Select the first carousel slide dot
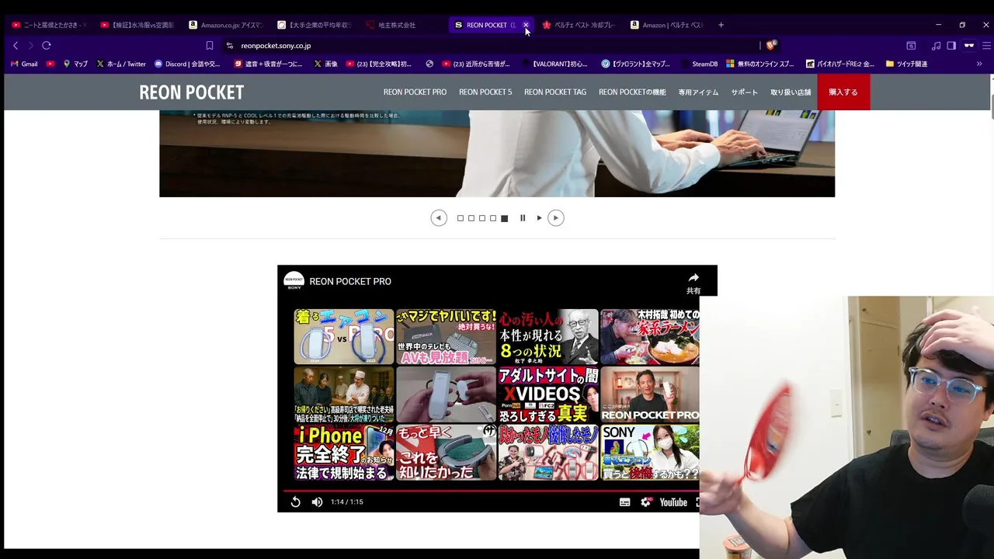 pyautogui.click(x=461, y=218)
